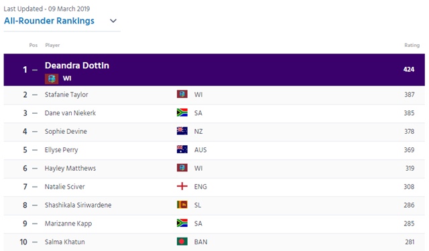Click South Africa flag for Dane van Niekerk
The width and height of the screenshot is (429, 251).
click(182, 112)
